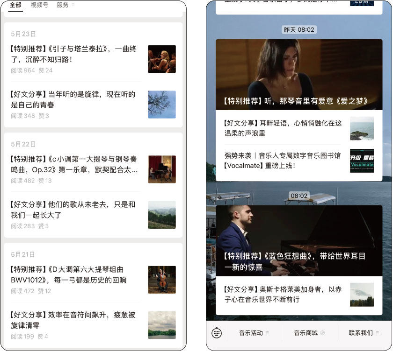Tap the cellist thumbnail for BWV1012
Viewport: 393px width, 351px height.
[162, 280]
